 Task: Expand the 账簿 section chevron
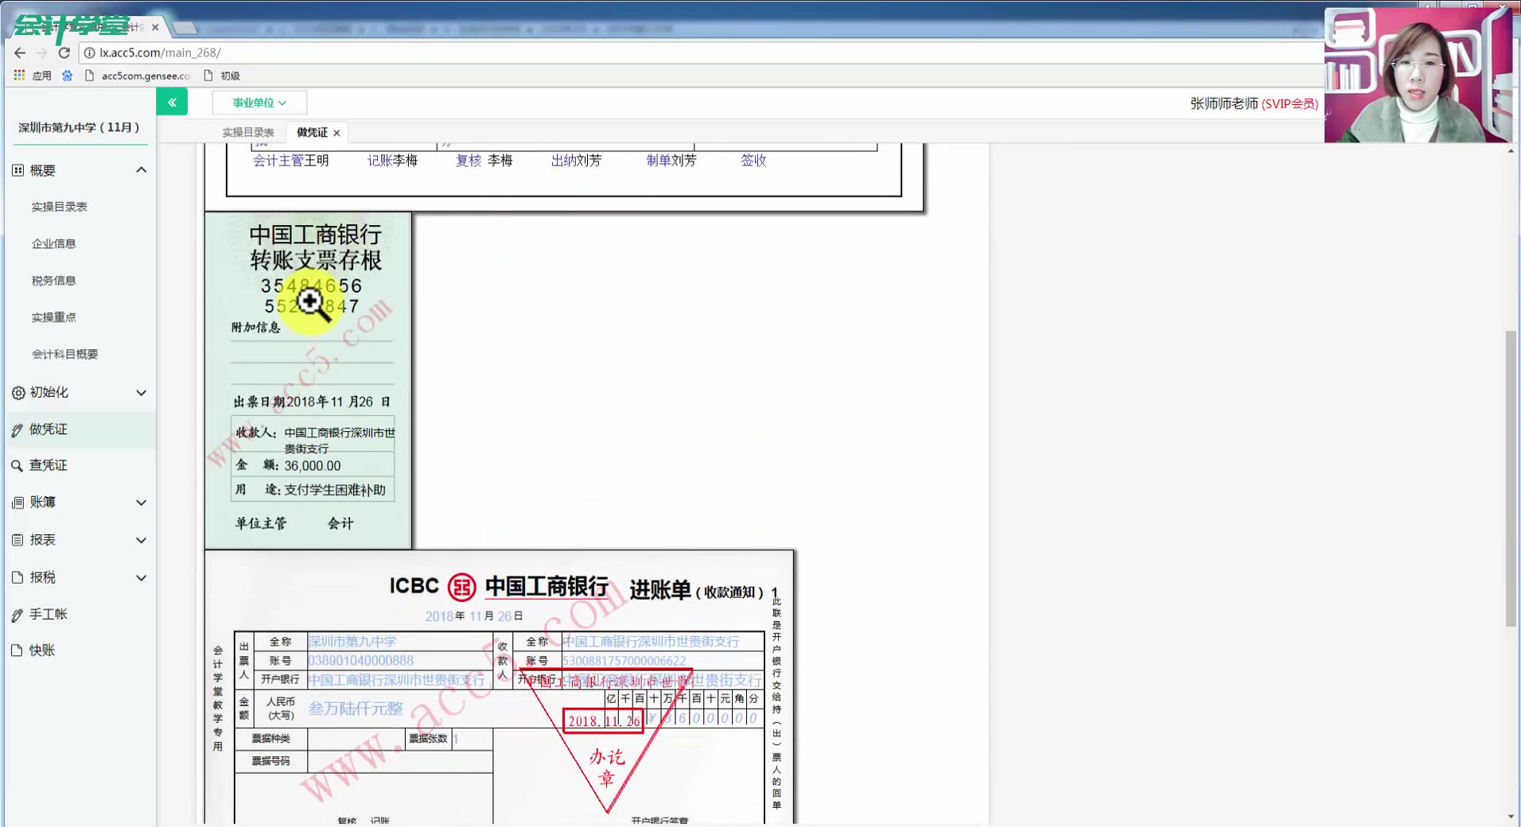141,503
